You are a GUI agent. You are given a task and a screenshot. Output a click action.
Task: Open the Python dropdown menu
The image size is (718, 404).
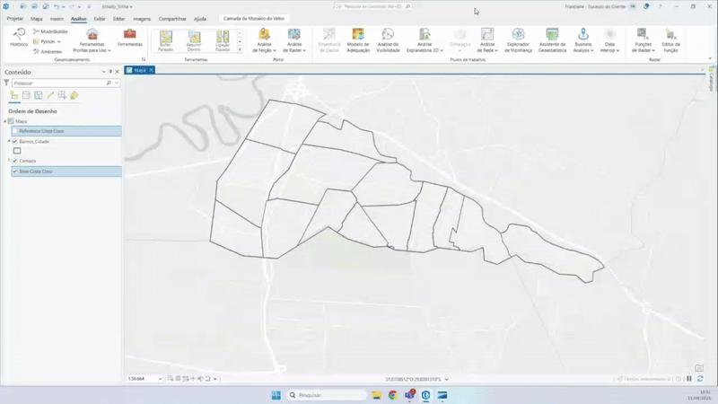[48, 41]
